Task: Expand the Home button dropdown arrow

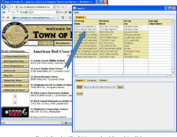Action: [66, 17]
